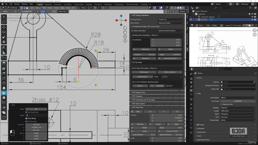258x145 pixels.
Task: Expand the PDT Design Tools panel
Action: 157,92
